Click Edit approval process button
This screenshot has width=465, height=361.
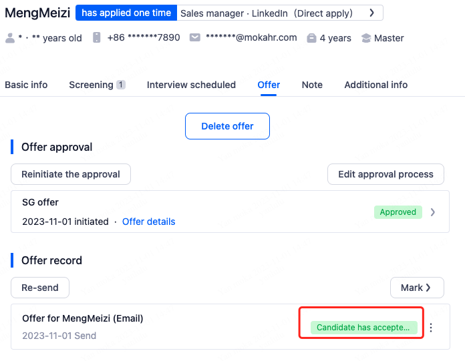pos(385,174)
